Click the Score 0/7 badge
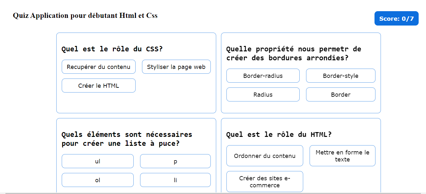Image resolution: width=426 pixels, height=194 pixels. pos(396,19)
